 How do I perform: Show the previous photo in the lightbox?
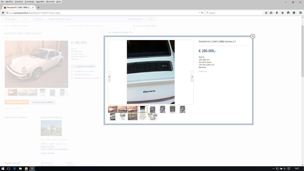pos(109,77)
